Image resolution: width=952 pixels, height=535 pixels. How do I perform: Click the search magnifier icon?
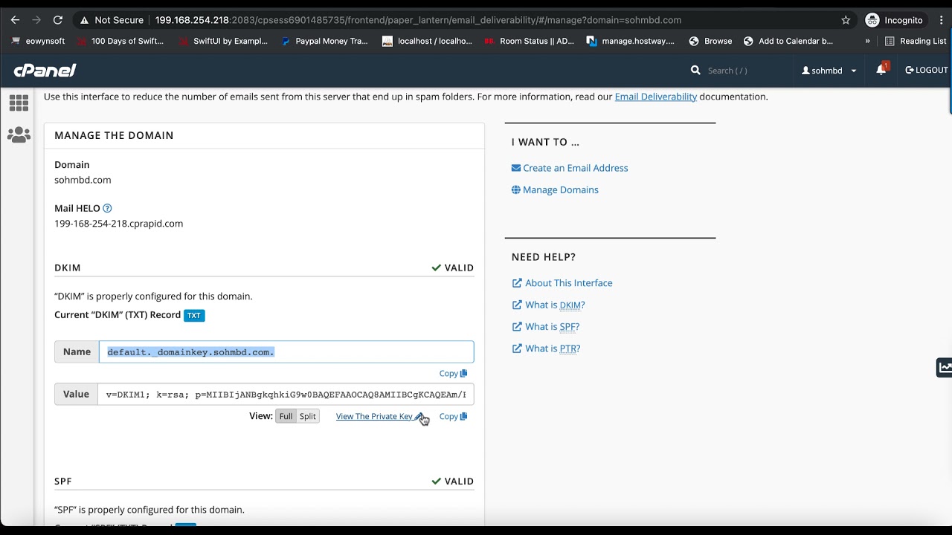pyautogui.click(x=695, y=70)
